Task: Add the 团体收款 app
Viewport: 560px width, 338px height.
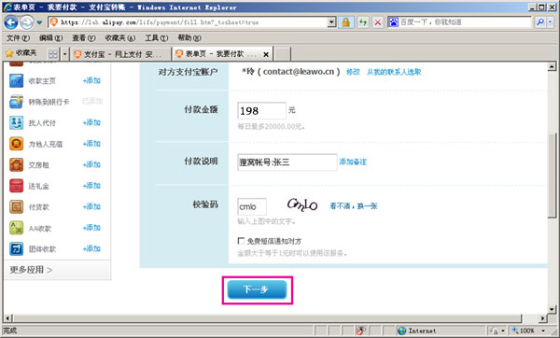Action: pos(91,248)
